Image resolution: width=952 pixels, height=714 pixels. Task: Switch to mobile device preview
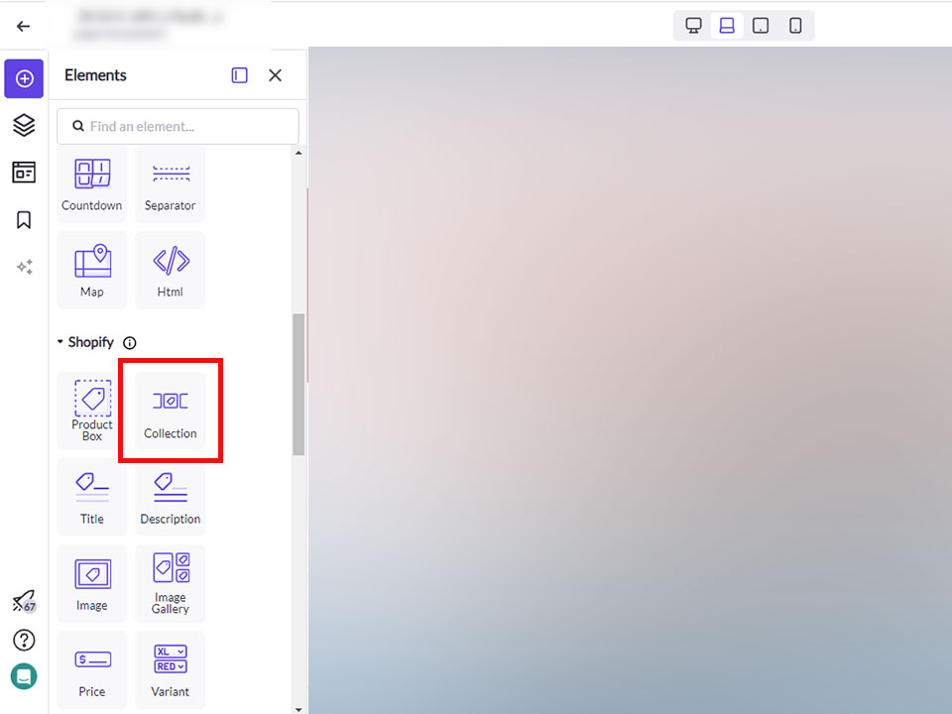(795, 26)
